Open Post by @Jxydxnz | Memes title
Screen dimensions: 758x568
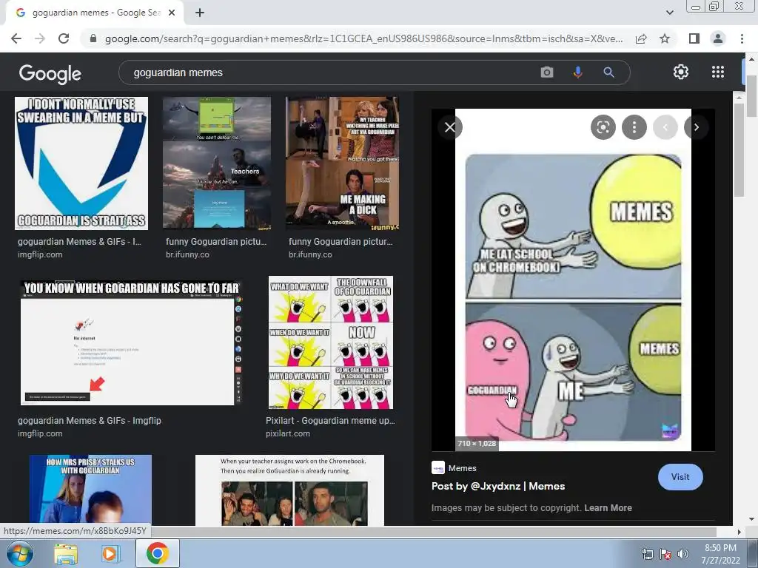coord(498,486)
